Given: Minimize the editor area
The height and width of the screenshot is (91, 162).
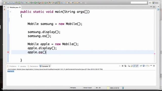Looking at the screenshot, I should (x=151, y=7).
